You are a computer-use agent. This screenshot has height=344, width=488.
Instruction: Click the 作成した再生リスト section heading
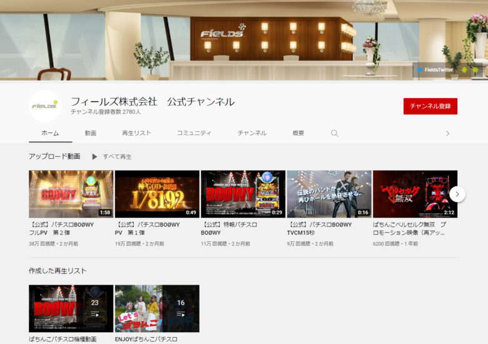[x=58, y=271]
